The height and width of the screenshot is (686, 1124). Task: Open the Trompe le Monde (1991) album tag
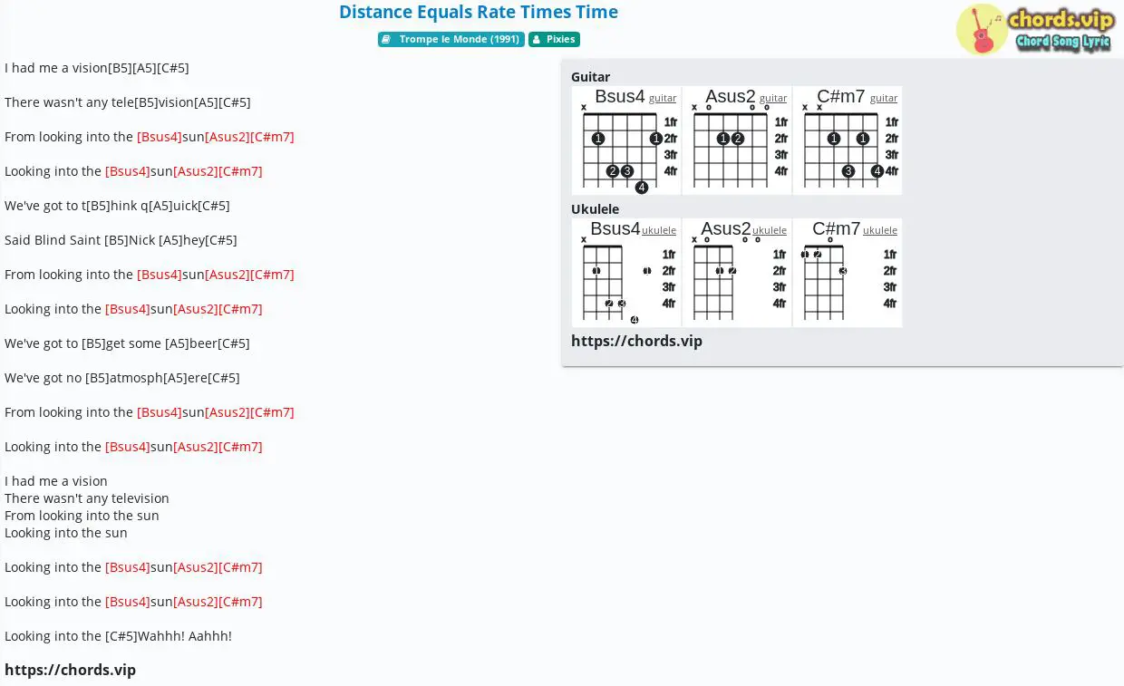(x=451, y=40)
